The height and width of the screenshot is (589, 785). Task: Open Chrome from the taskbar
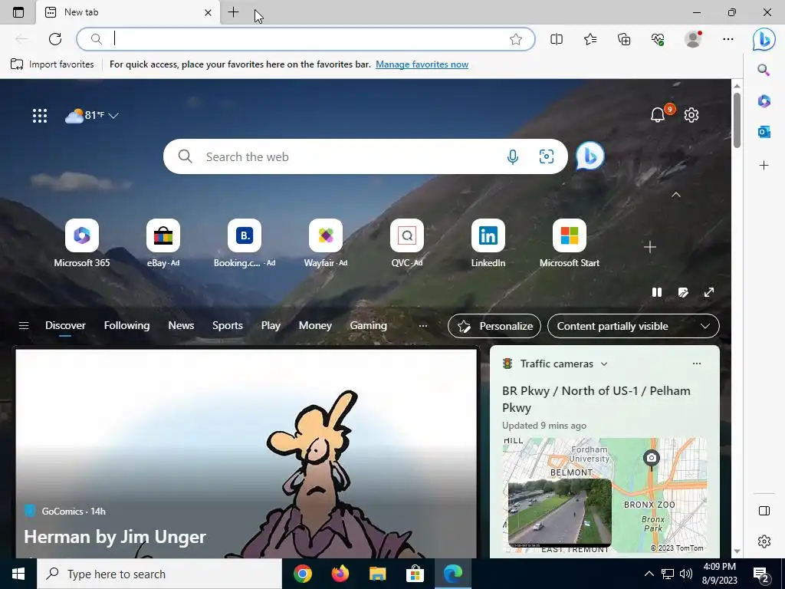[x=302, y=574]
